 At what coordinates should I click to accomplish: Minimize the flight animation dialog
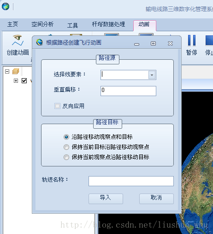136,44
